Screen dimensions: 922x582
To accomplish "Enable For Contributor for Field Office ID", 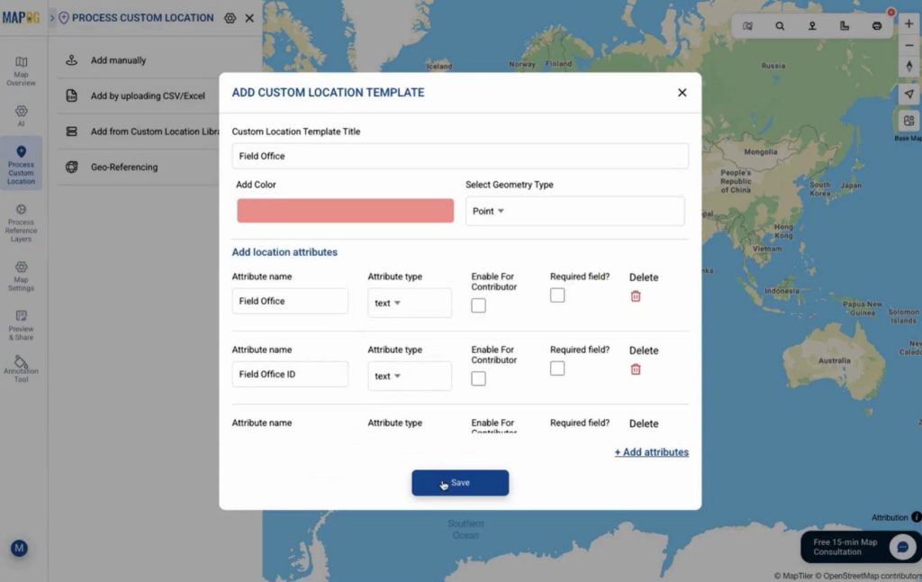I will pyautogui.click(x=478, y=378).
